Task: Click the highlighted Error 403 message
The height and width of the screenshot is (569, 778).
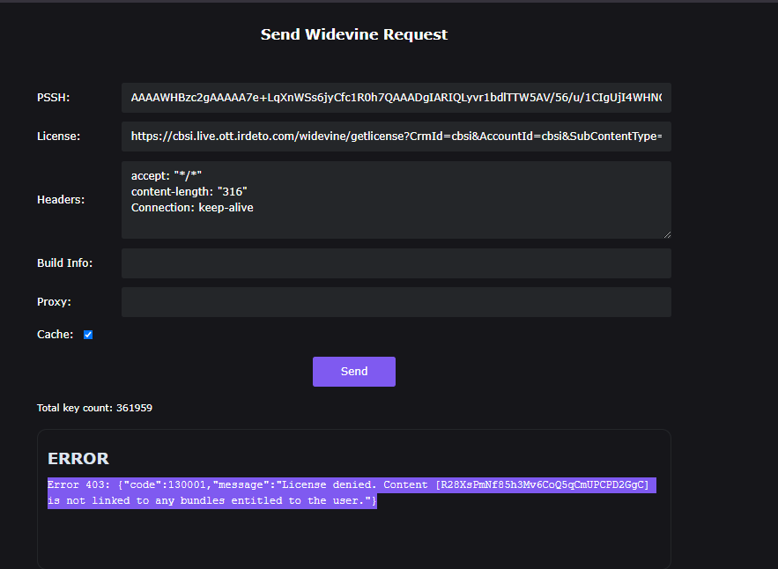Action: (x=352, y=492)
